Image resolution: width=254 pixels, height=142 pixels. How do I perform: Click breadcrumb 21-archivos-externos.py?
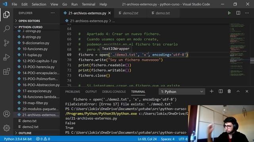[x=89, y=21]
